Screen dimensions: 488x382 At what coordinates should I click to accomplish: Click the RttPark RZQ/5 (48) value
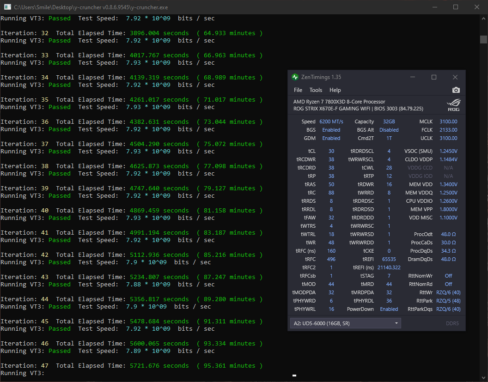coord(448,301)
